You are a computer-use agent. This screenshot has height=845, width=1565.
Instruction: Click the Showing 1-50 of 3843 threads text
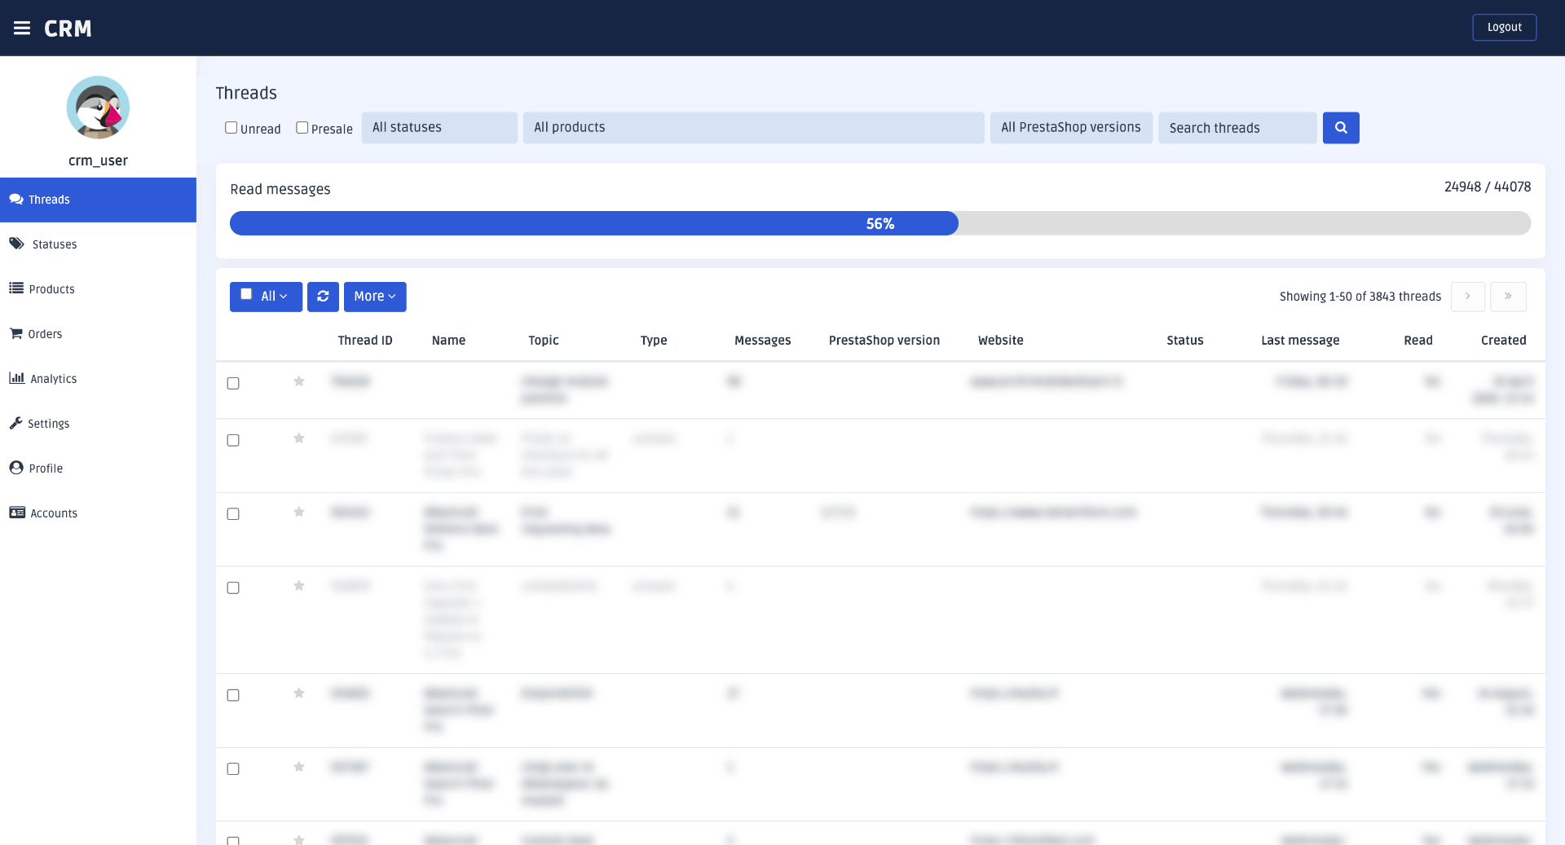(1360, 297)
